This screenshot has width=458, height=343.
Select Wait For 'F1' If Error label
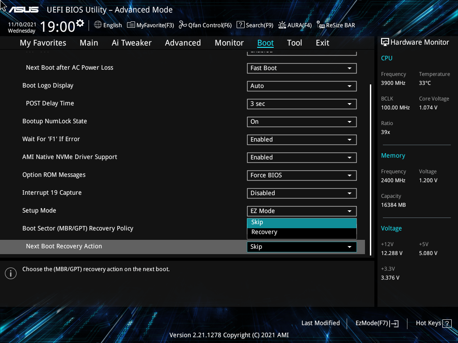tap(51, 139)
